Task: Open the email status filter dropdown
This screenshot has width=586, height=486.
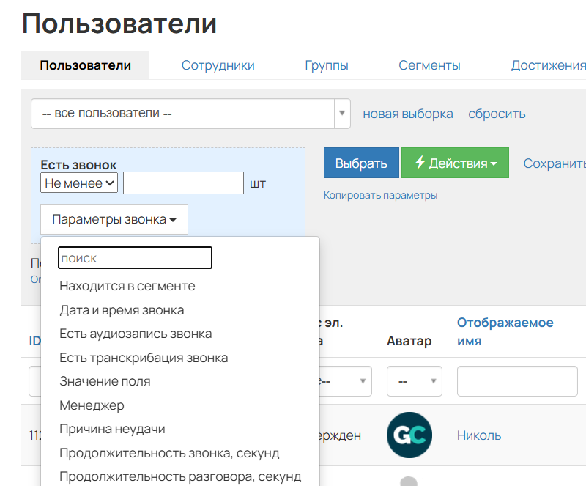Action: point(362,381)
